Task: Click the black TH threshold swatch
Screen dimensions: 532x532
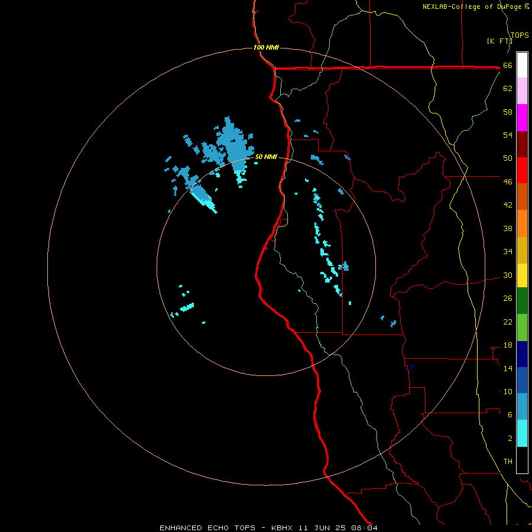Action: coord(522,460)
